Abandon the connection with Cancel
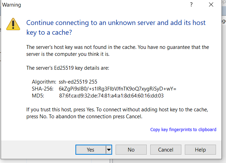 pos(166,150)
